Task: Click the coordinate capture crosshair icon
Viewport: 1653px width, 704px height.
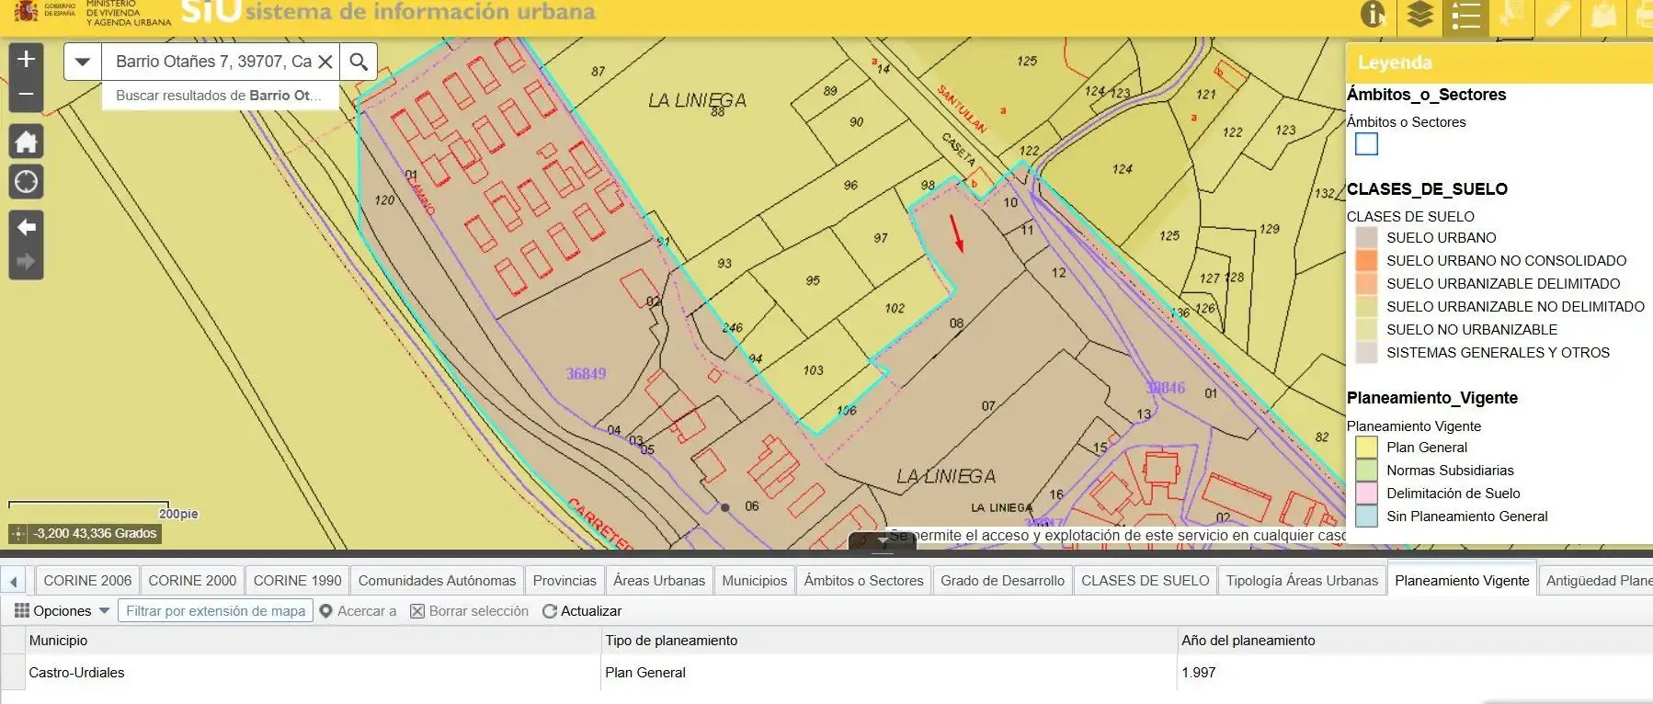Action: (x=17, y=534)
